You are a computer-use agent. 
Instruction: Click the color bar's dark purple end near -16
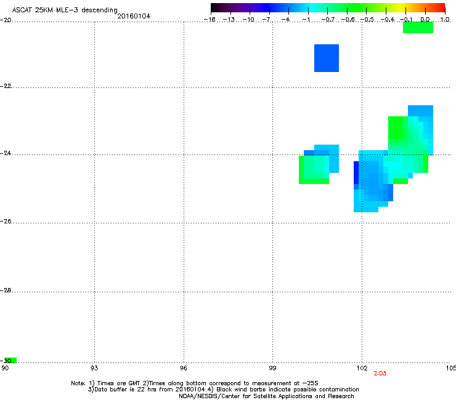coord(216,8)
